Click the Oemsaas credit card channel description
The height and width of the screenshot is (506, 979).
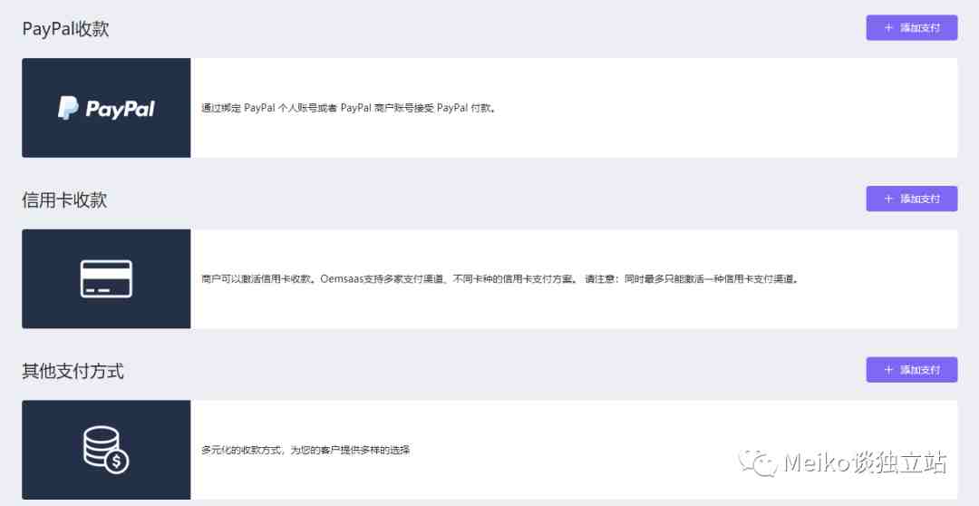point(500,279)
